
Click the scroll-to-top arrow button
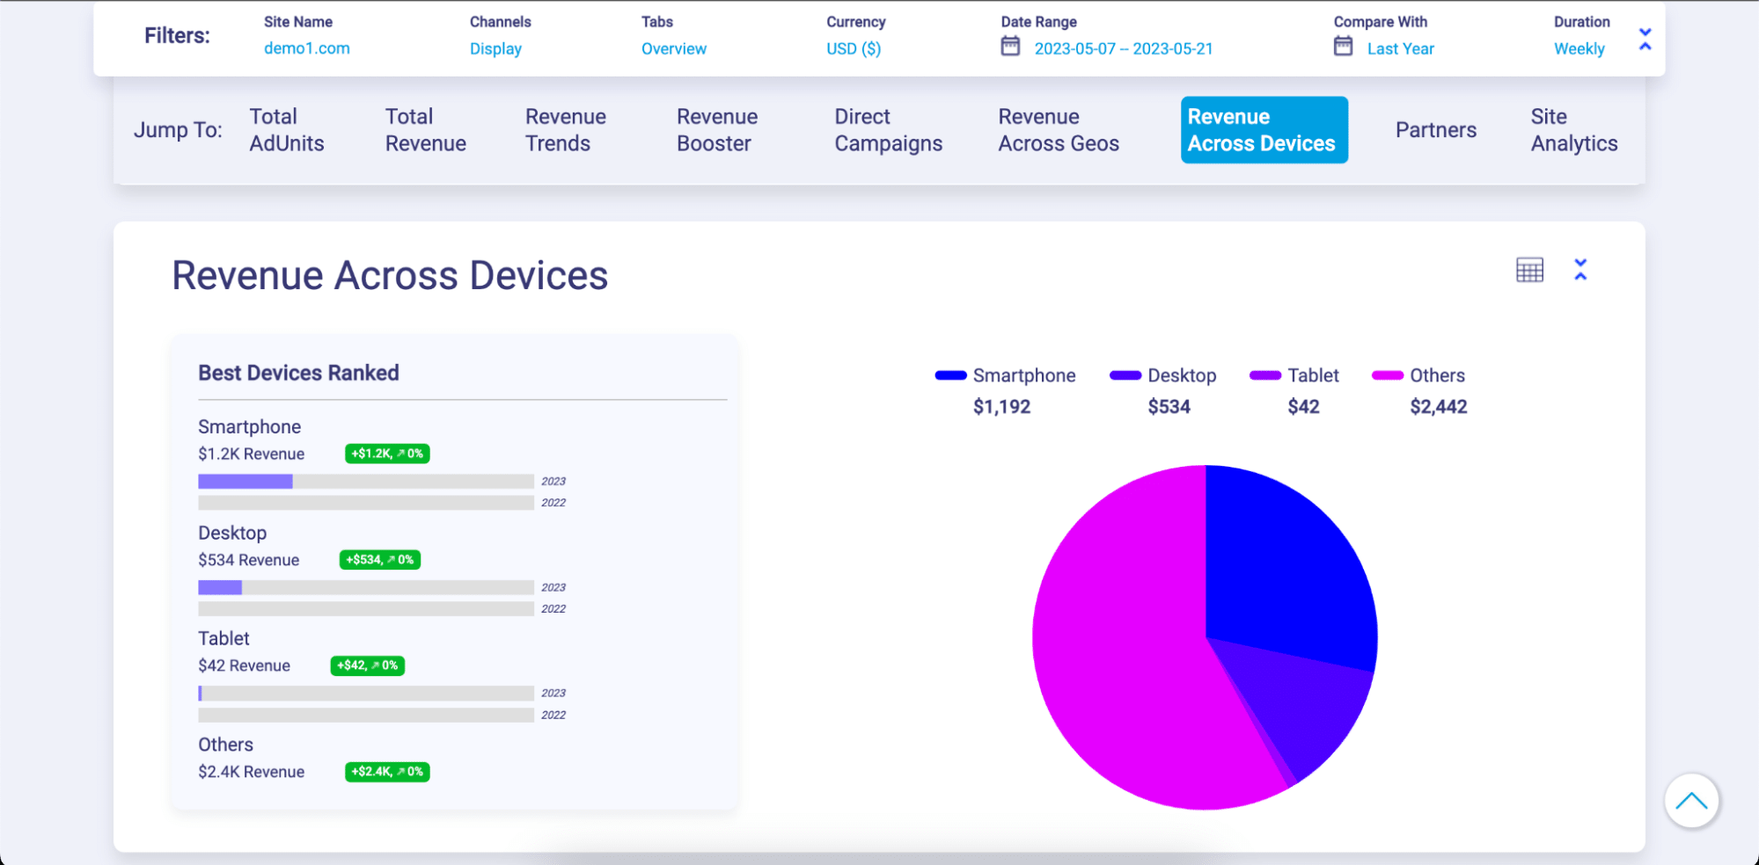pyautogui.click(x=1690, y=801)
